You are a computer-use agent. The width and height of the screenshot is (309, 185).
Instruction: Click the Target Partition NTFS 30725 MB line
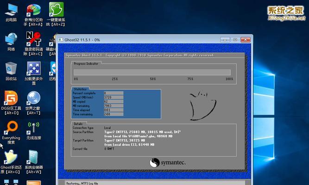point(125,140)
